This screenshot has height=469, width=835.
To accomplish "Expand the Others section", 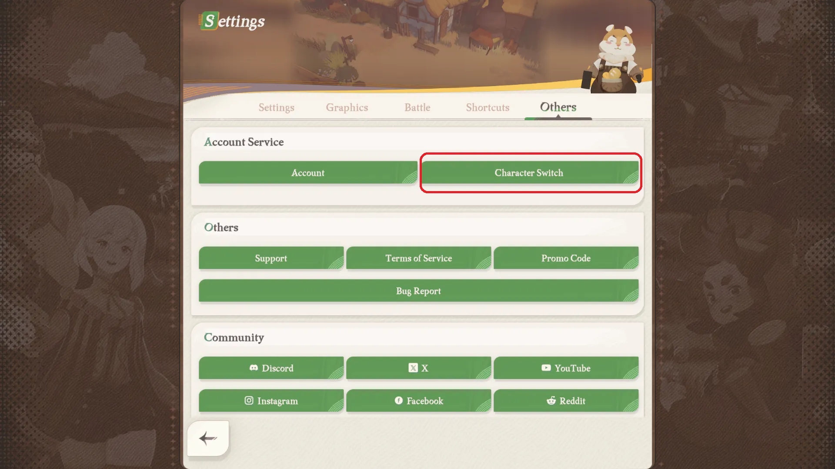I will pyautogui.click(x=221, y=228).
